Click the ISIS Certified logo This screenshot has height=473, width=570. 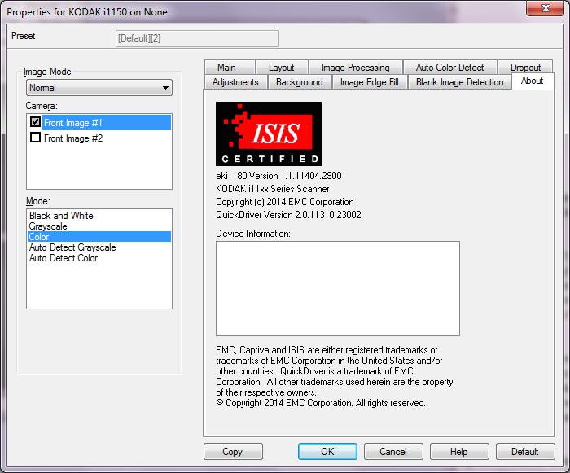[x=269, y=134]
